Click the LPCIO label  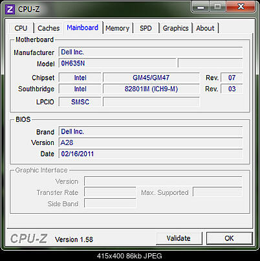coord(45,102)
